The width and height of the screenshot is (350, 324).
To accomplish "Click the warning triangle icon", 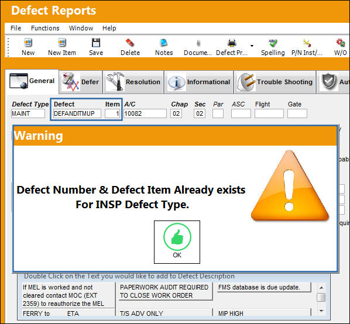I will tap(290, 185).
